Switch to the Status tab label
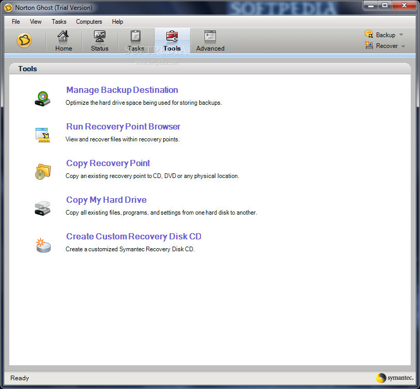The height and width of the screenshot is (389, 420). tap(100, 48)
